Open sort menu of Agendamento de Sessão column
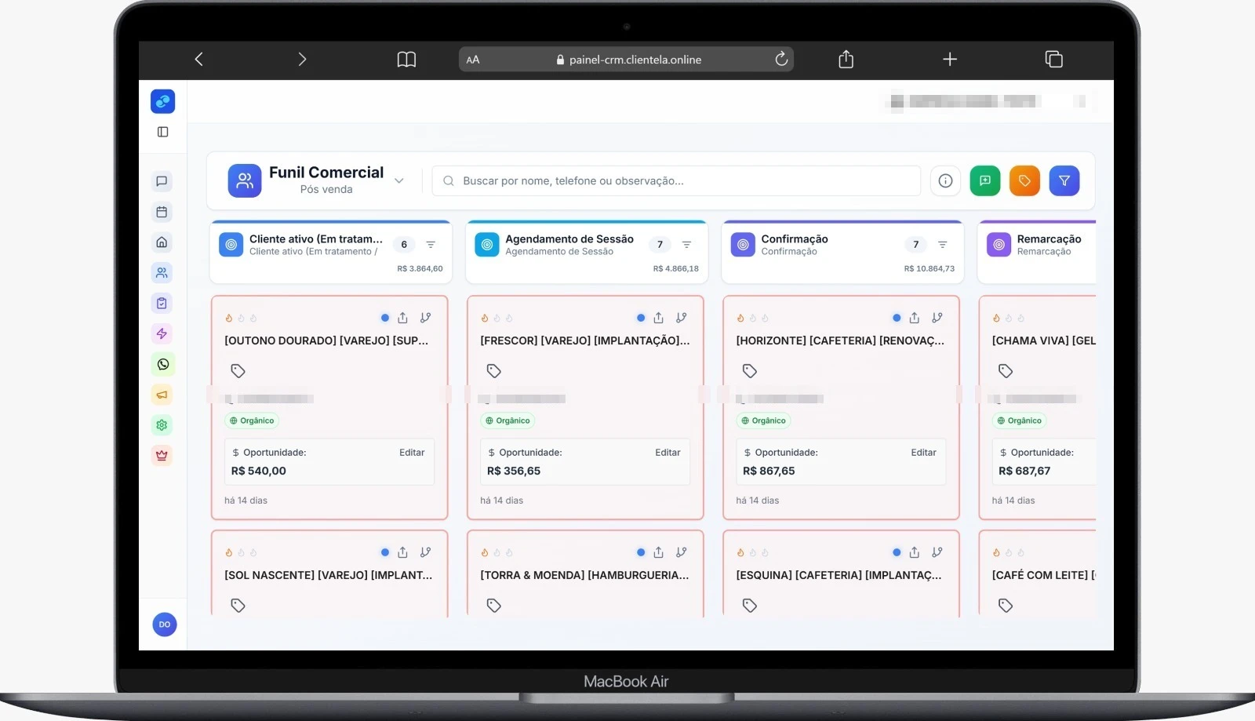The height and width of the screenshot is (721, 1255). click(686, 245)
